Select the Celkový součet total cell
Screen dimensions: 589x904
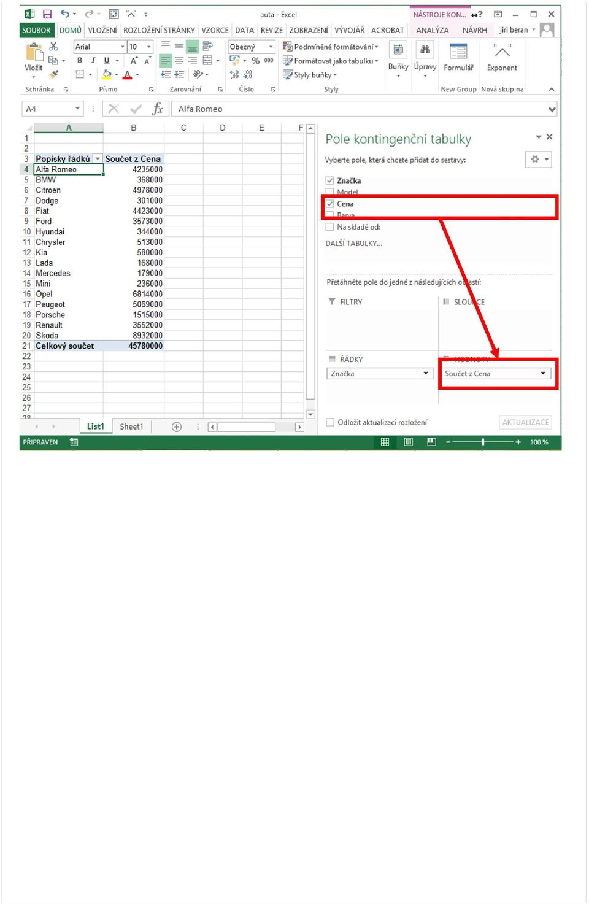click(x=69, y=346)
